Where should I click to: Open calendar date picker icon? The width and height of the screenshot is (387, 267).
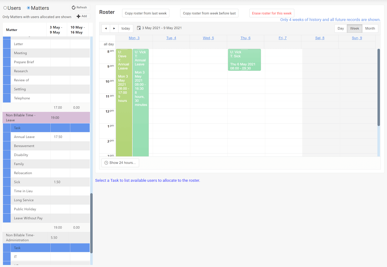pyautogui.click(x=139, y=28)
